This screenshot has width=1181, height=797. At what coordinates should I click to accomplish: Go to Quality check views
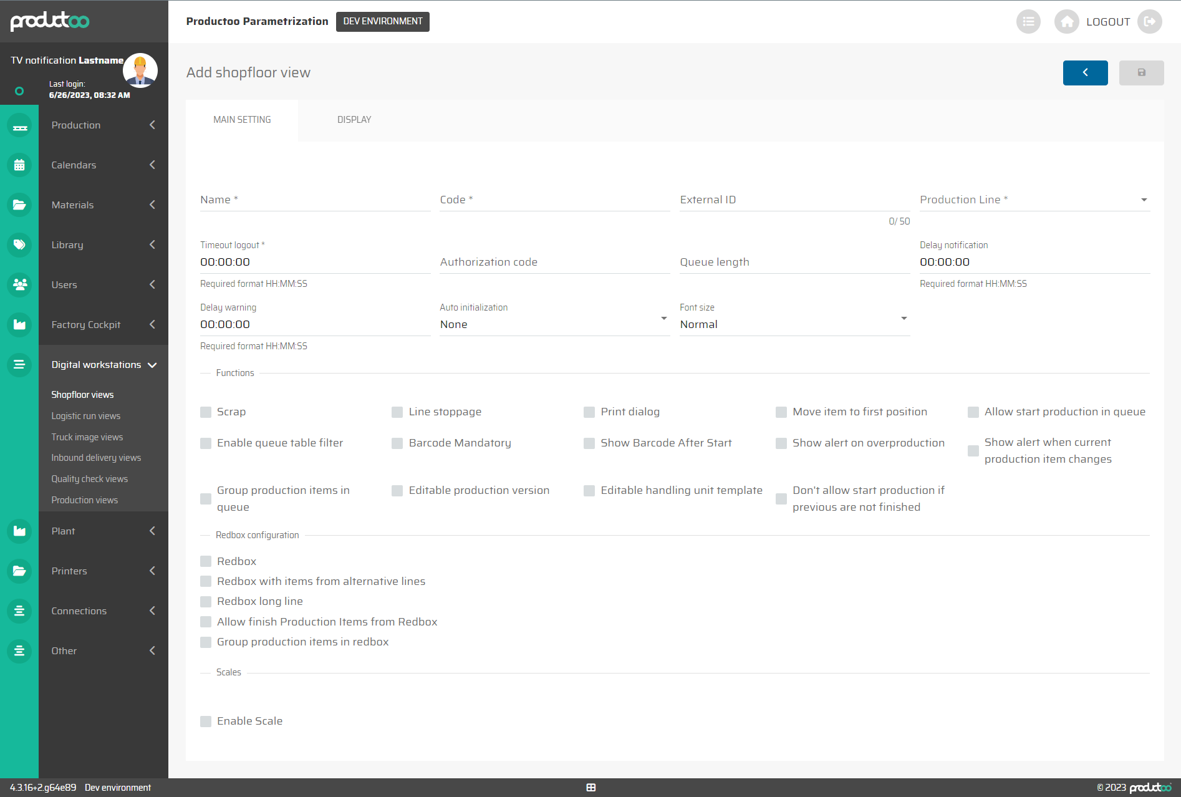[x=90, y=479]
